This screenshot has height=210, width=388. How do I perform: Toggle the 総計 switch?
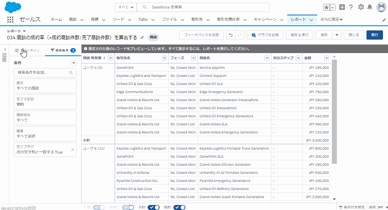(180, 208)
